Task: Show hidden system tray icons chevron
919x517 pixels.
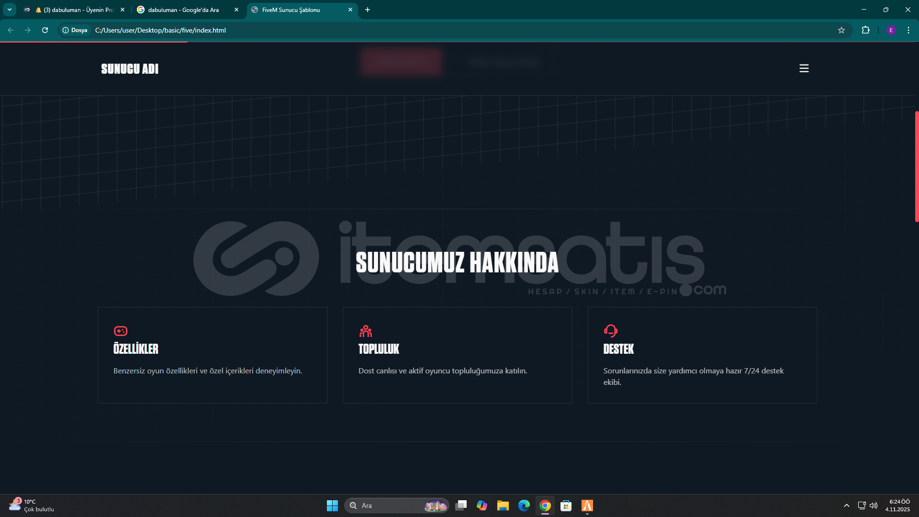Action: tap(846, 506)
